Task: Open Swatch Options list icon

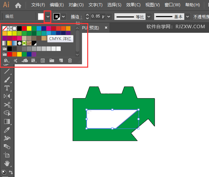Action: 42,61
